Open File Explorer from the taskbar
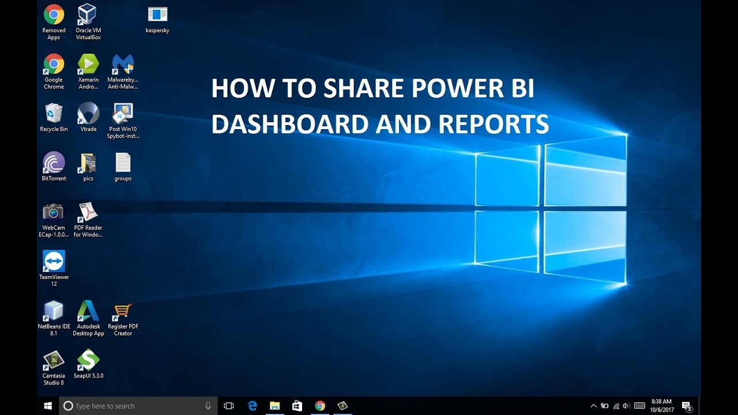The image size is (738, 415). click(274, 406)
